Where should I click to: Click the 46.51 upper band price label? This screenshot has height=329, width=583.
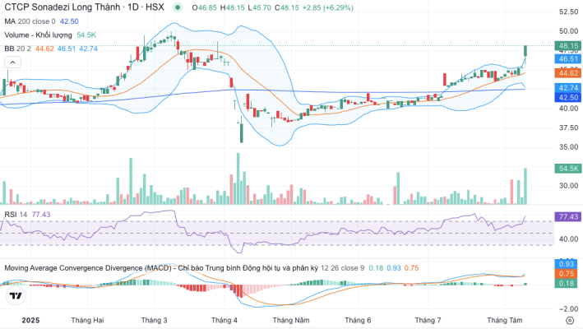568,59
